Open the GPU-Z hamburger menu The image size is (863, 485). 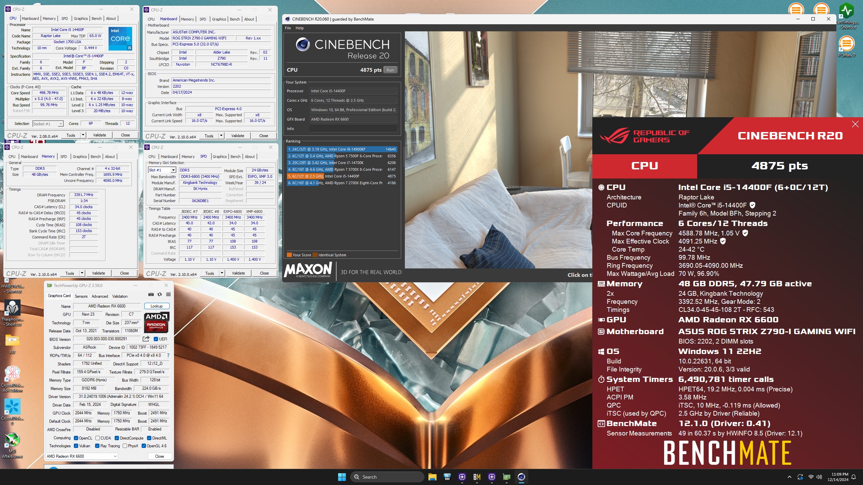tap(168, 295)
